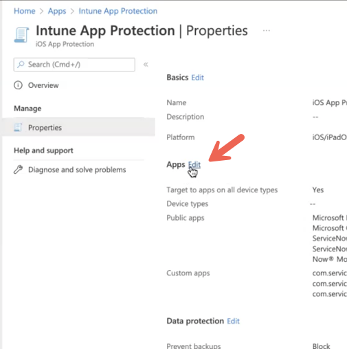This screenshot has width=347, height=349.
Task: Click 'Target to apps on all device types' label
Action: tap(222, 190)
